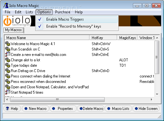Viewport: 164px width, 121px height.
Task: Click the globe icon on Macro Lists button
Action: 109,109
